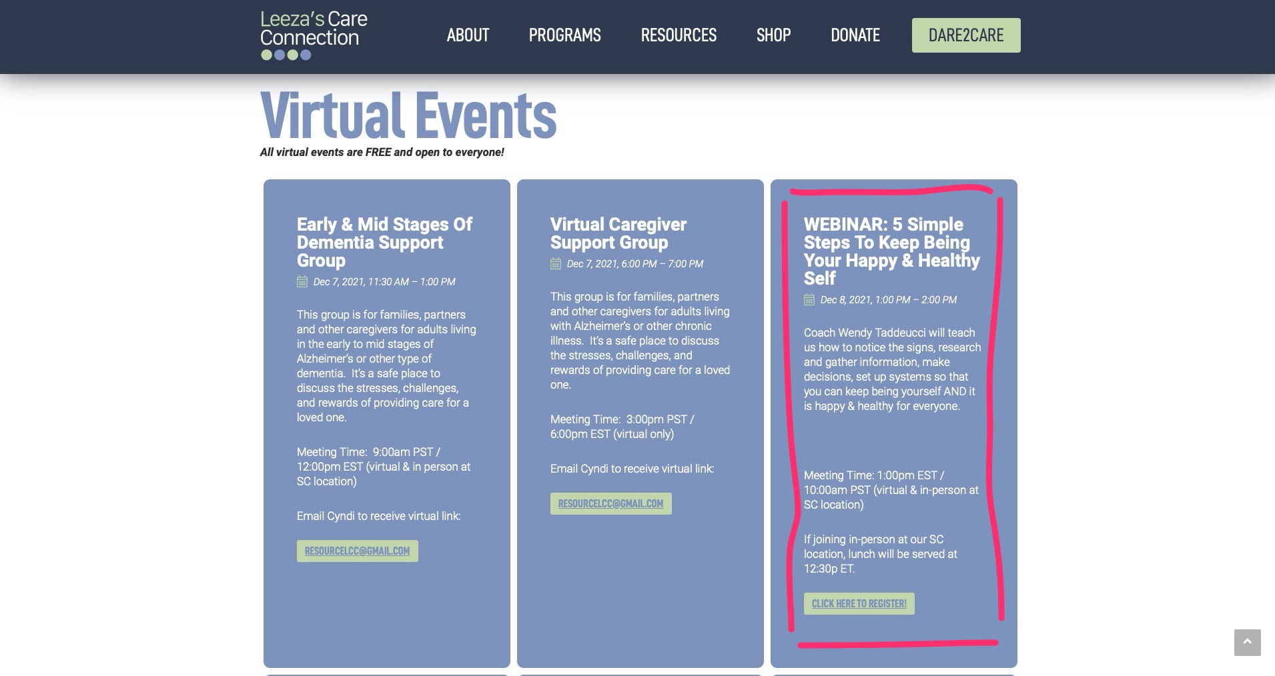The height and width of the screenshot is (676, 1275).
Task: Click the calendar icon beside Dec 8, 1:00 PM
Action: click(809, 299)
